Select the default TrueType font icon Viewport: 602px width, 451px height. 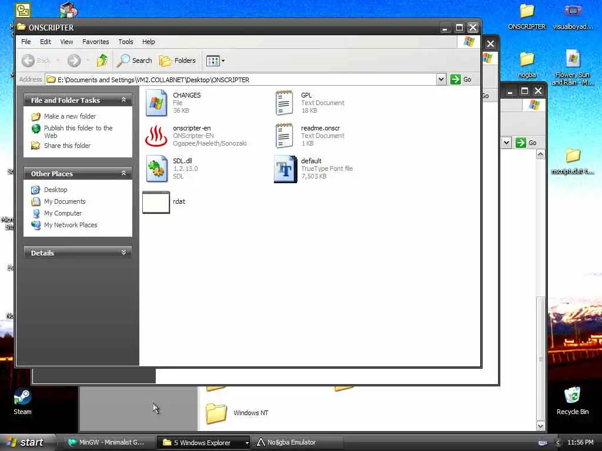coord(285,169)
